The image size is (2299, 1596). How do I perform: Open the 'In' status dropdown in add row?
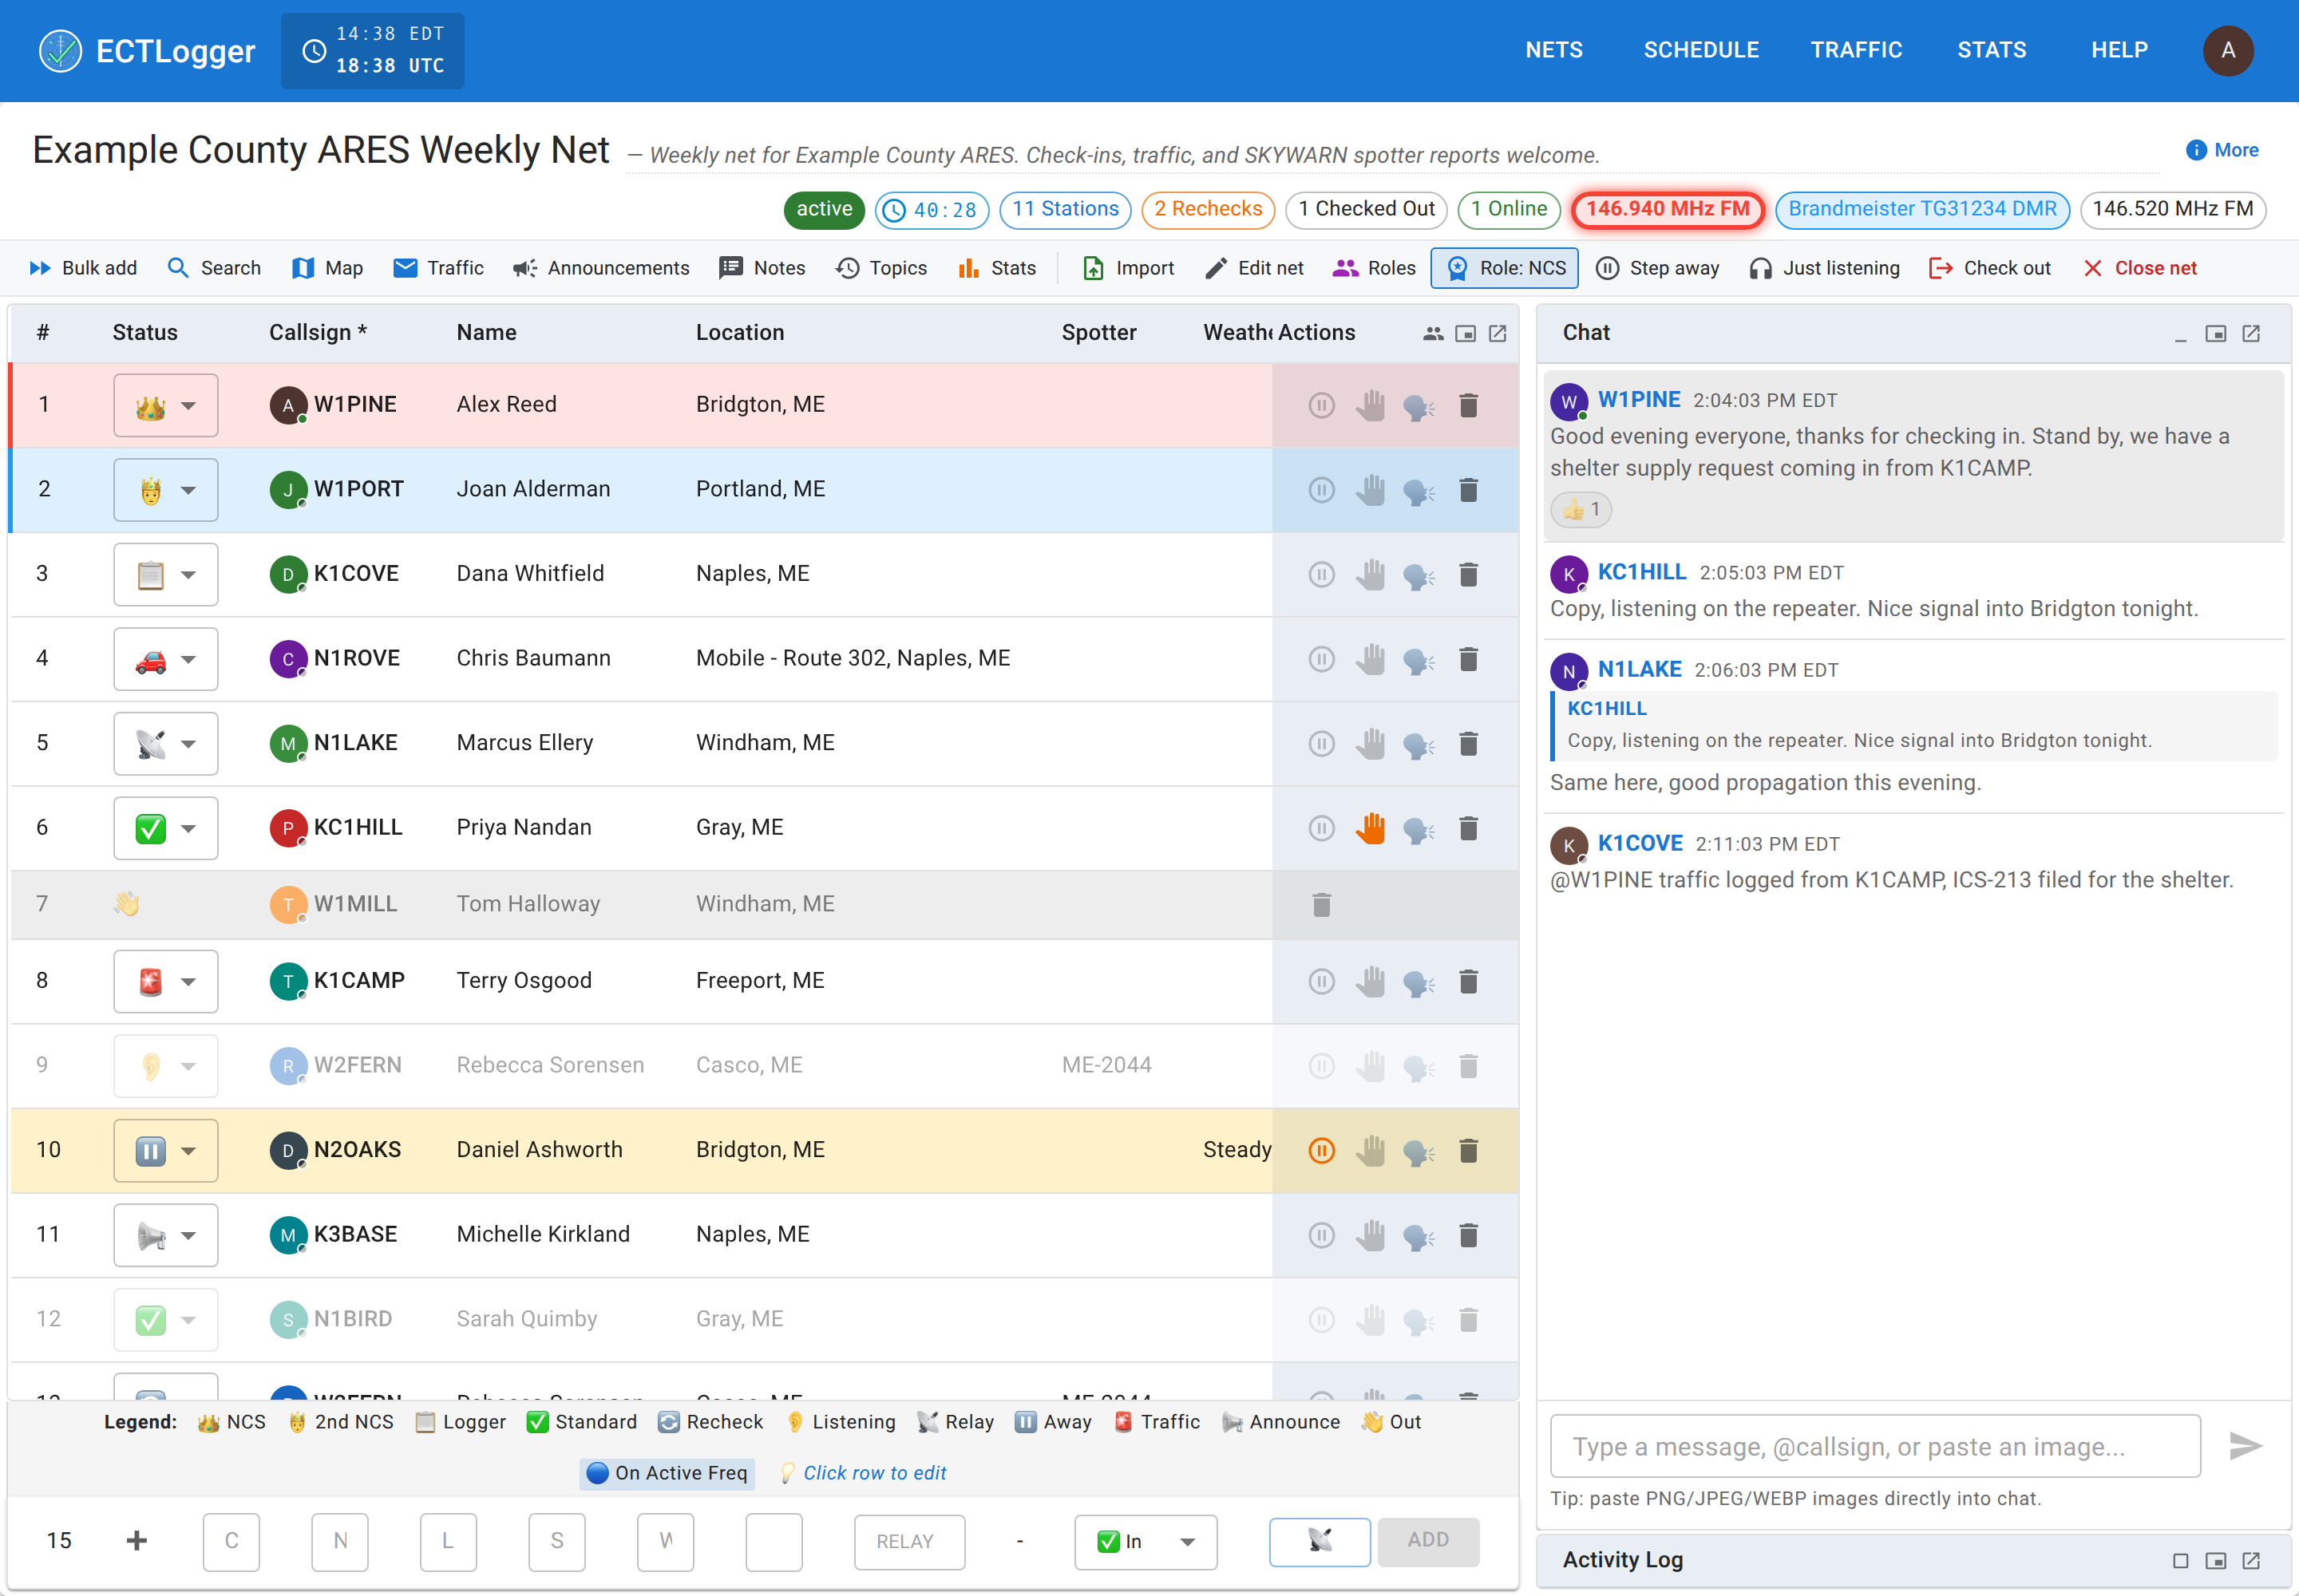click(x=1146, y=1542)
